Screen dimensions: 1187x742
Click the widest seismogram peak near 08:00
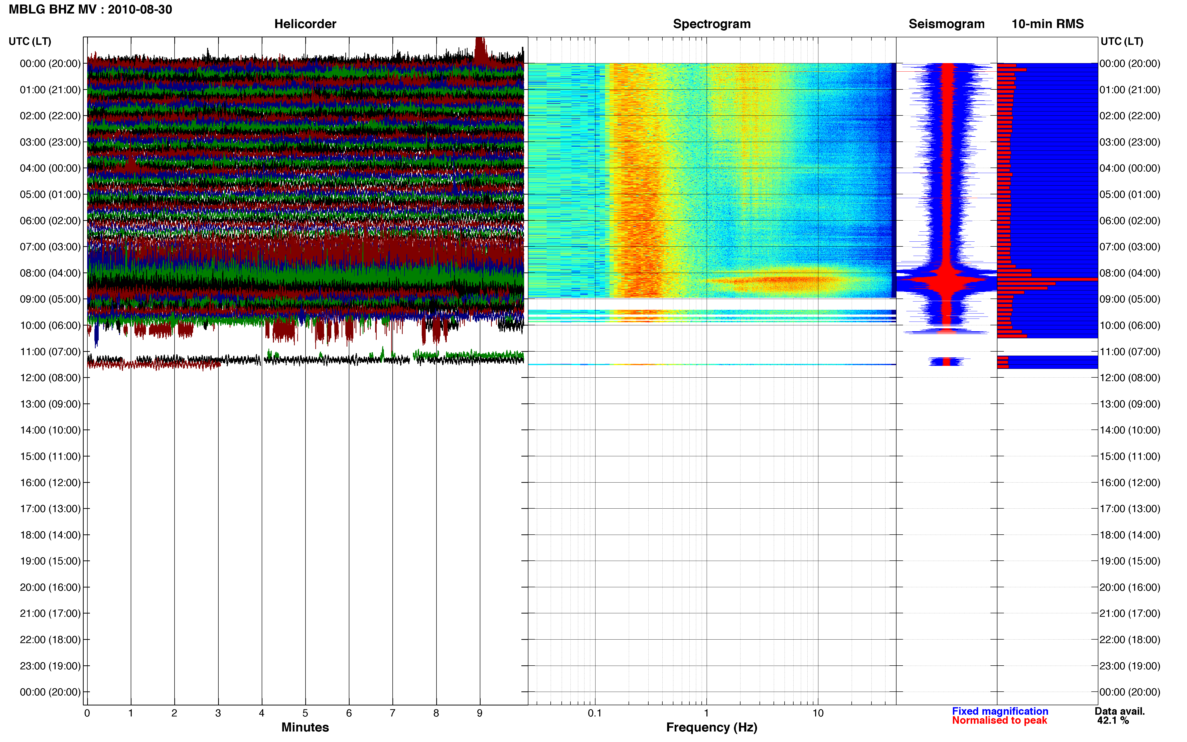(x=946, y=280)
